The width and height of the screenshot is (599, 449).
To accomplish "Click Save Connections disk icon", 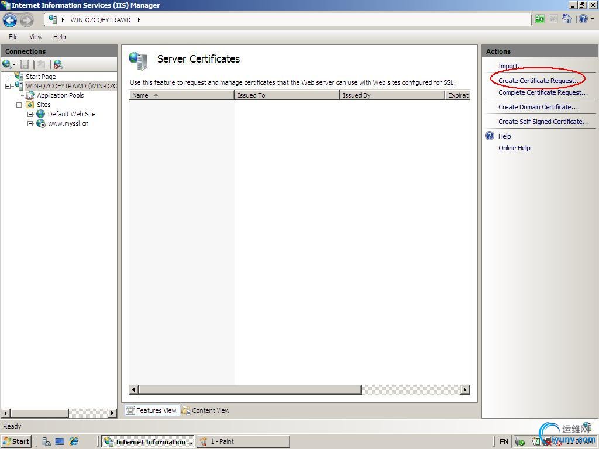I will [25, 64].
